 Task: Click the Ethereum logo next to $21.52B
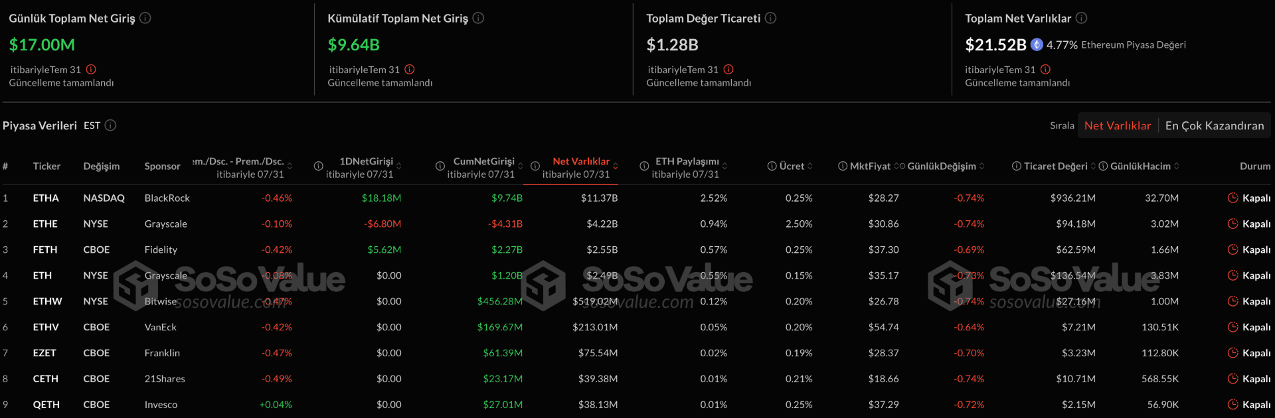(1037, 44)
